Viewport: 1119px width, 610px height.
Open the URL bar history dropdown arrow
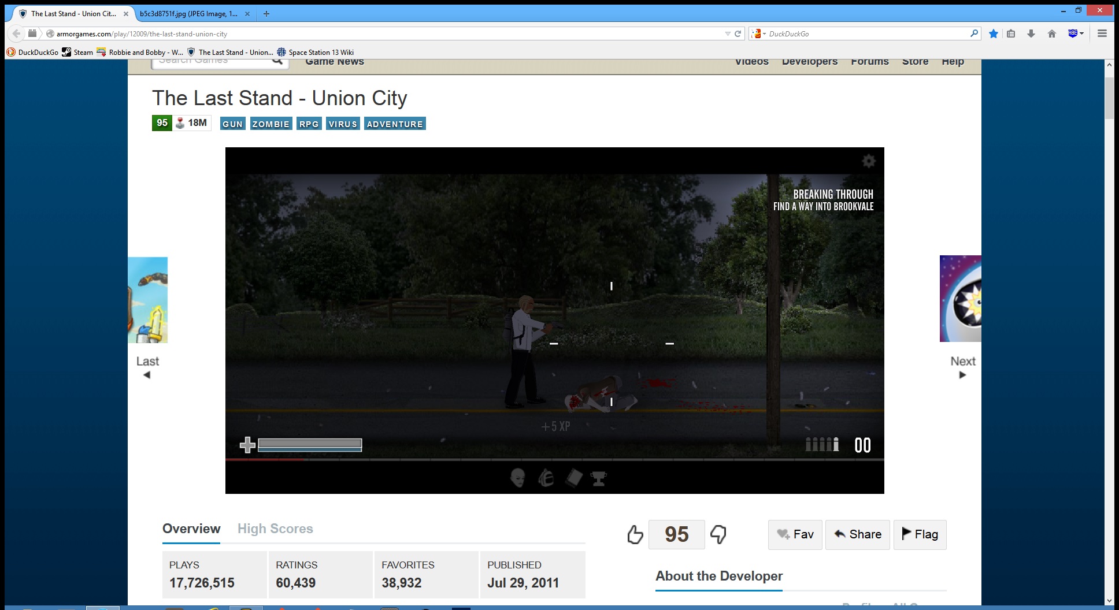tap(727, 34)
